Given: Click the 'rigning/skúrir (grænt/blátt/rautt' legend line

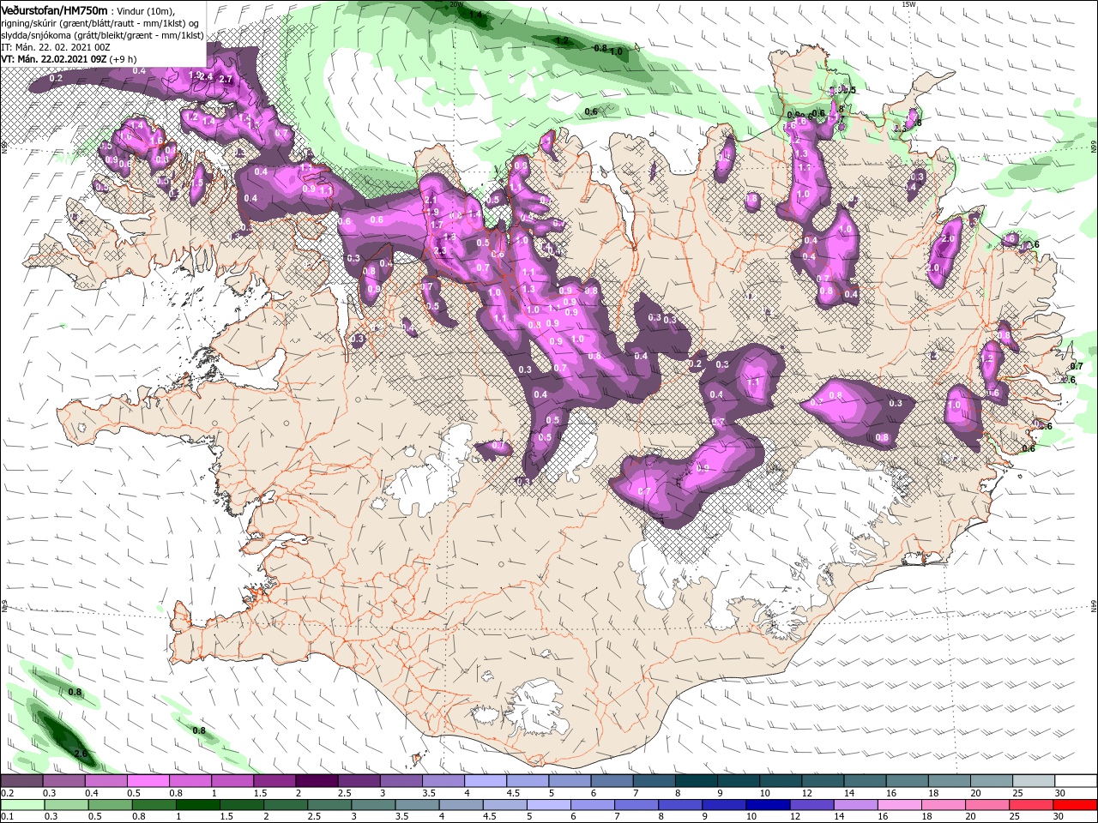Looking at the screenshot, I should coord(100,23).
